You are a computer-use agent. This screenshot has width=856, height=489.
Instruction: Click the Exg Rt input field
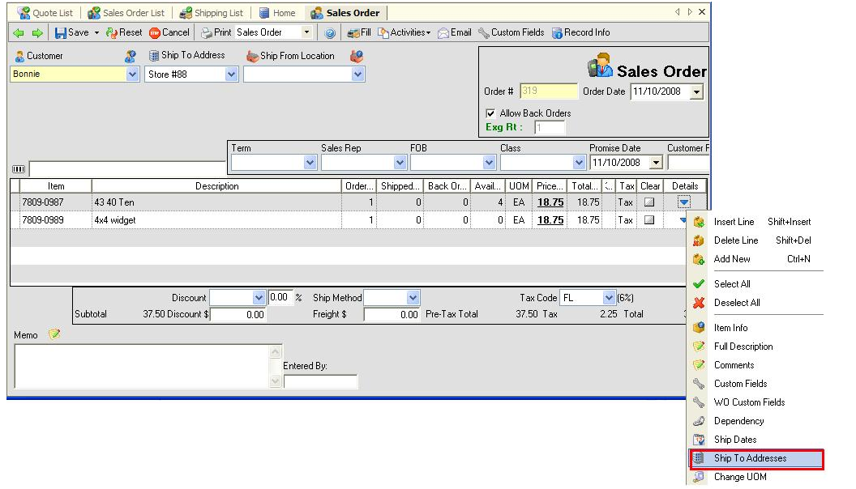point(550,128)
